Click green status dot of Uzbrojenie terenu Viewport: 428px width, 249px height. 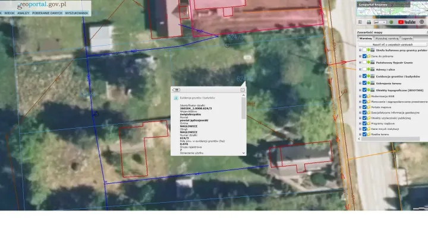(x=369, y=83)
